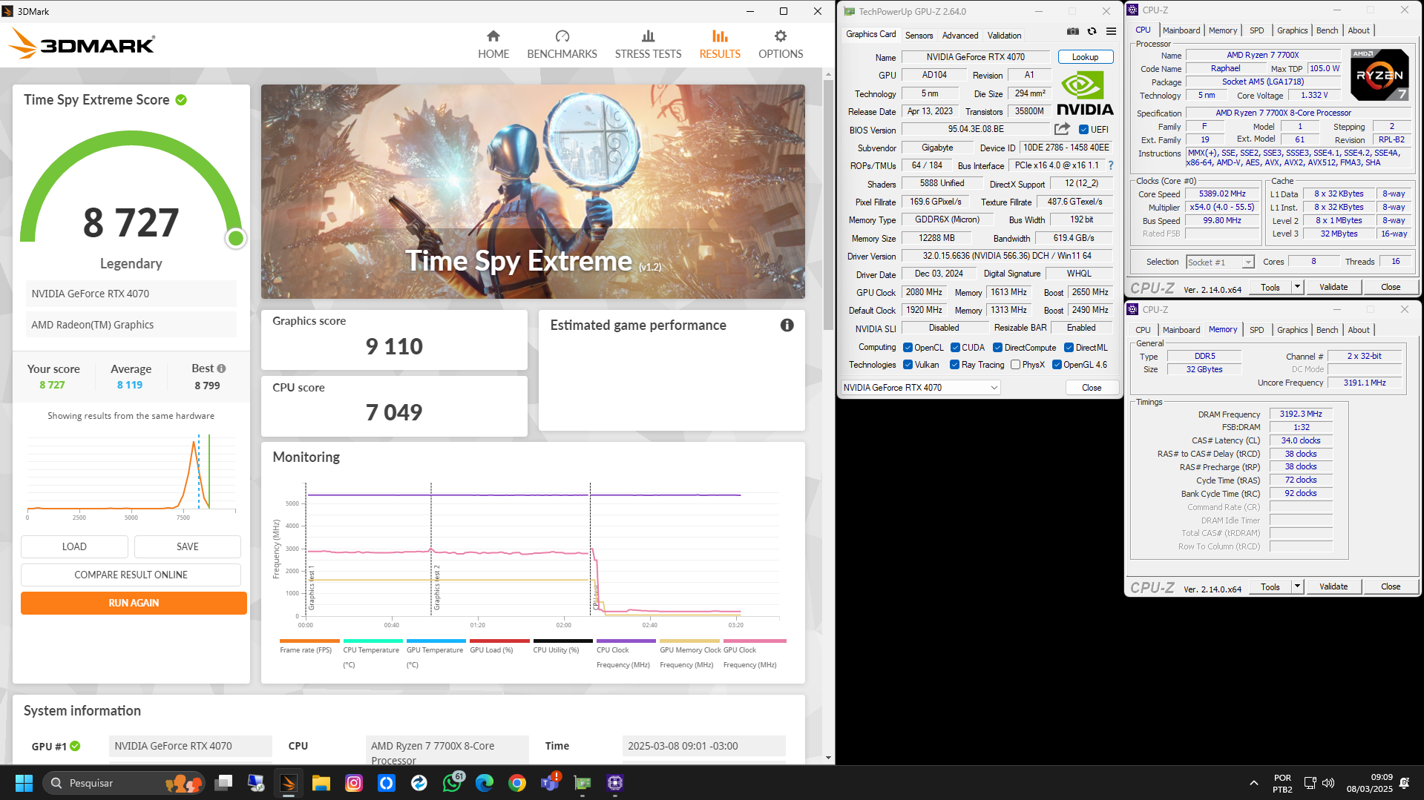Click the 3DMark vertical scrollbar
The height and width of the screenshot is (800, 1424).
click(x=828, y=204)
